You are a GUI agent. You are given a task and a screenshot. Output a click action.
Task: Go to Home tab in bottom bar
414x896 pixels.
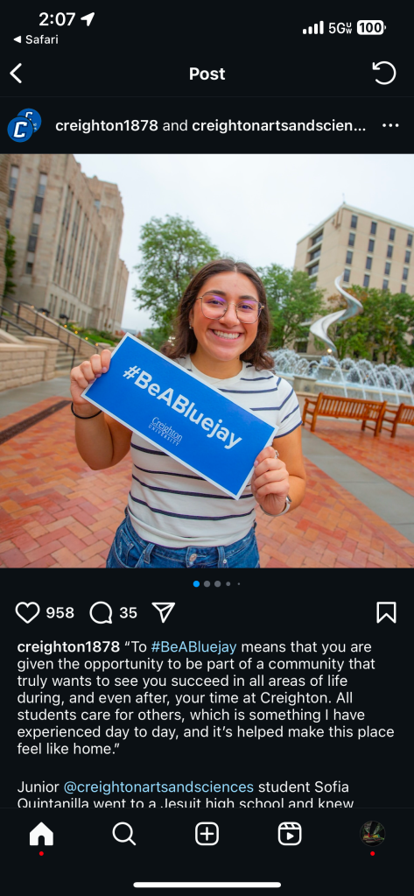pos(41,835)
